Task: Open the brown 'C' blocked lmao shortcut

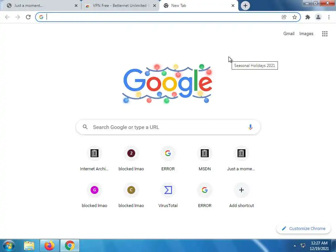Action: pyautogui.click(x=131, y=196)
